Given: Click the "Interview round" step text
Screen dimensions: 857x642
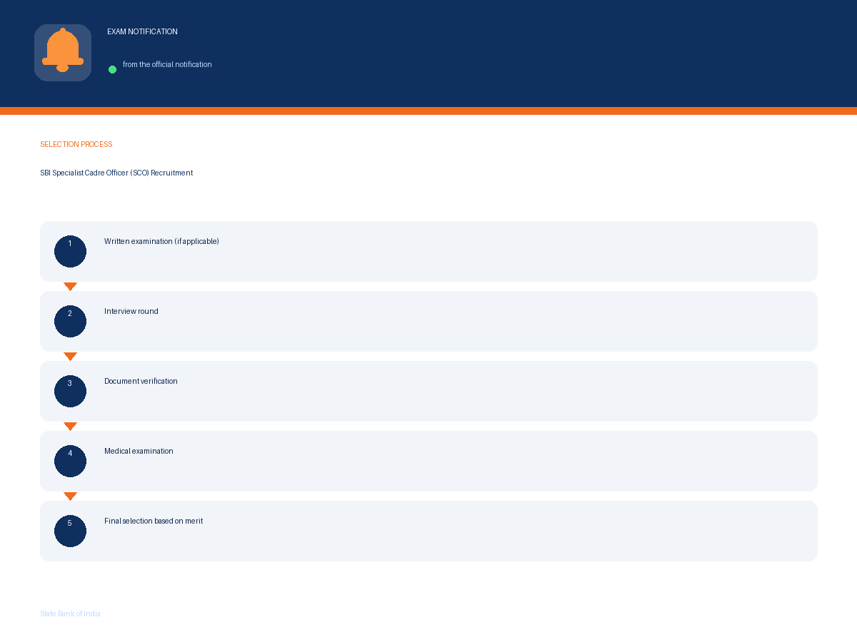Looking at the screenshot, I should pos(131,311).
